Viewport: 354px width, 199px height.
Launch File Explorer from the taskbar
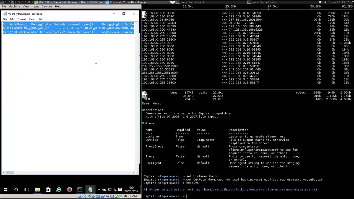tap(37, 190)
